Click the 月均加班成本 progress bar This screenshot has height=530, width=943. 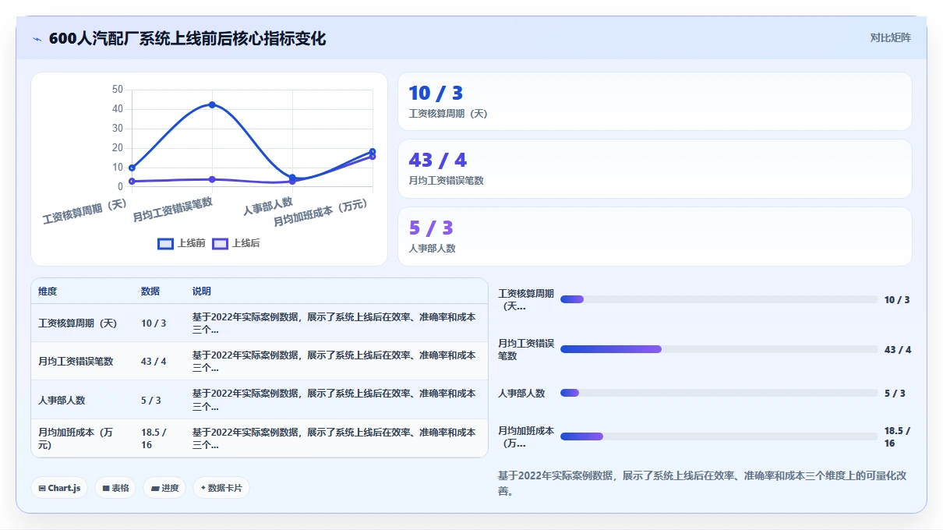pos(719,436)
